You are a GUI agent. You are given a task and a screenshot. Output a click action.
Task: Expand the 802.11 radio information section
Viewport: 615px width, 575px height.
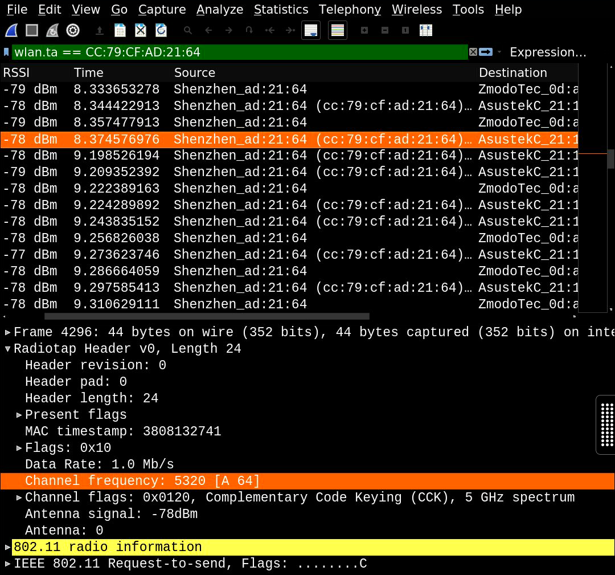pyautogui.click(x=7, y=547)
